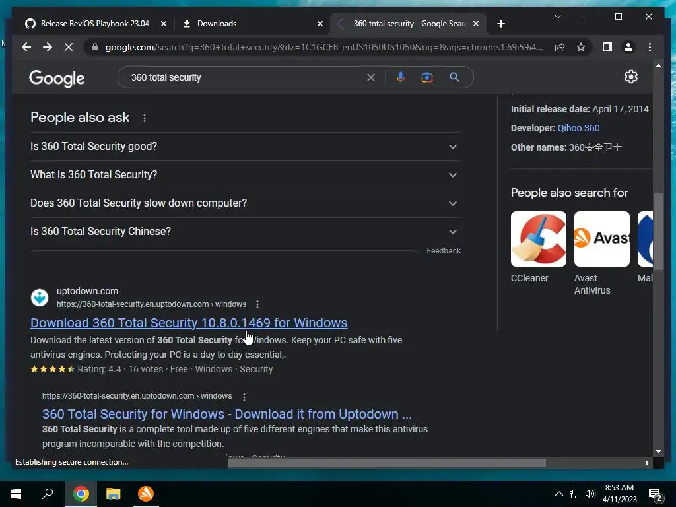Viewport: 676px width, 507px height.
Task: Open People also ask options menu
Action: (x=145, y=118)
